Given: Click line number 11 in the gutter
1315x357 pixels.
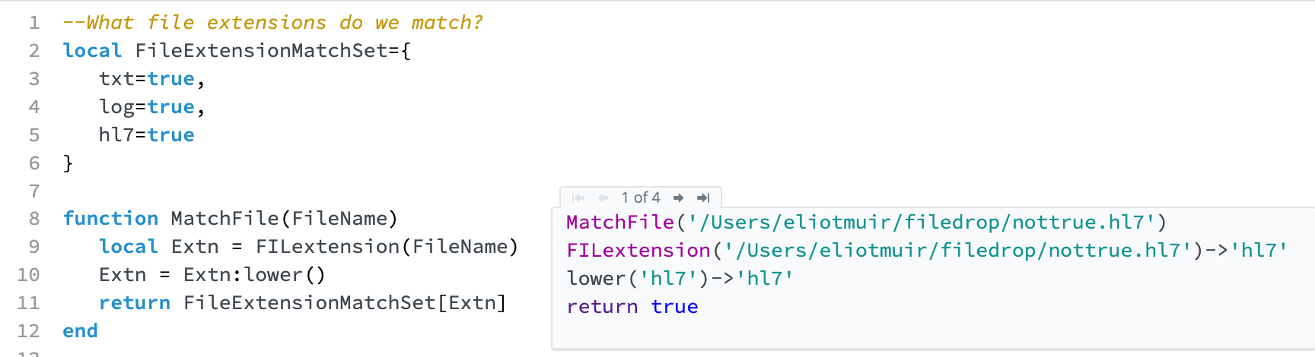Looking at the screenshot, I should coord(29,303).
